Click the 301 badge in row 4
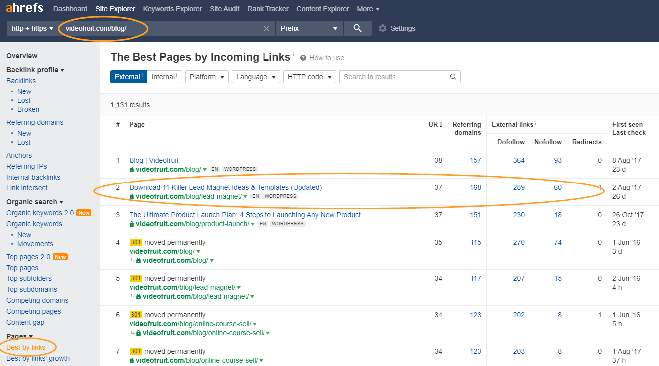Viewport: 659px width, 366px height. pos(136,242)
